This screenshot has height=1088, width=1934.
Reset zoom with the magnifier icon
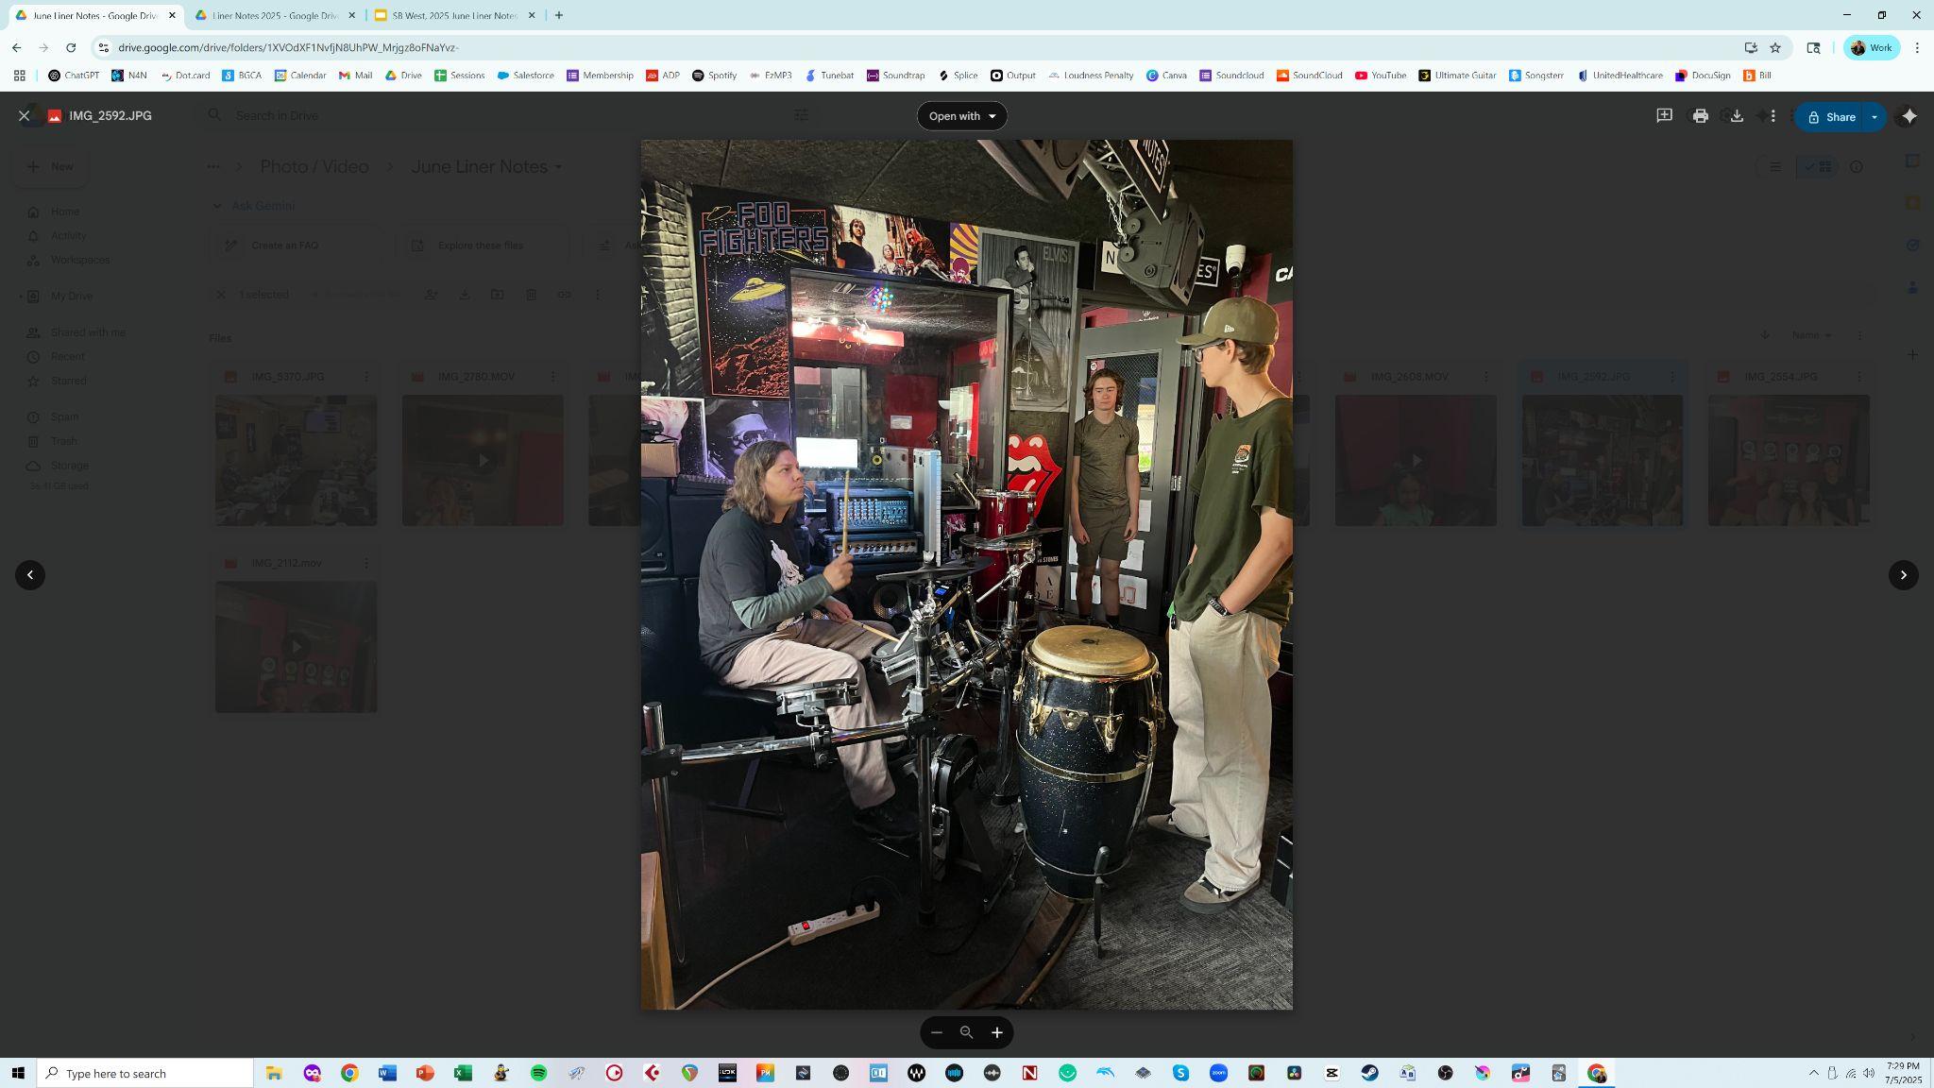point(966,1032)
